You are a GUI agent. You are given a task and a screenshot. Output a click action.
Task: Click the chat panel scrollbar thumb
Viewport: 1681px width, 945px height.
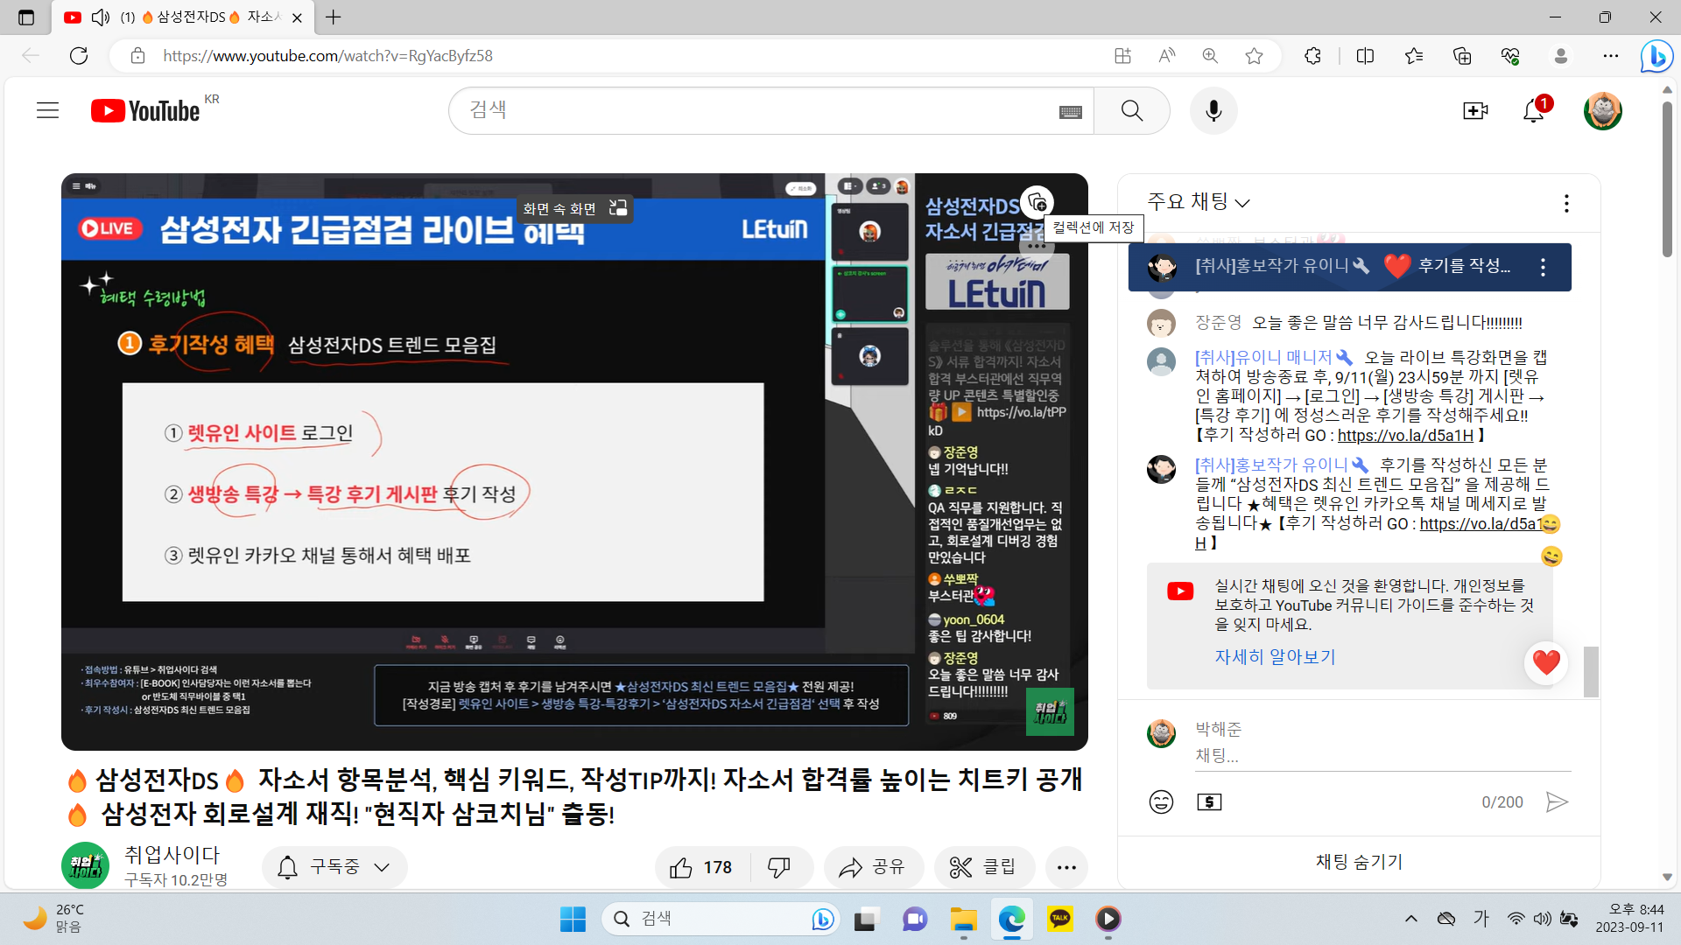[1591, 672]
